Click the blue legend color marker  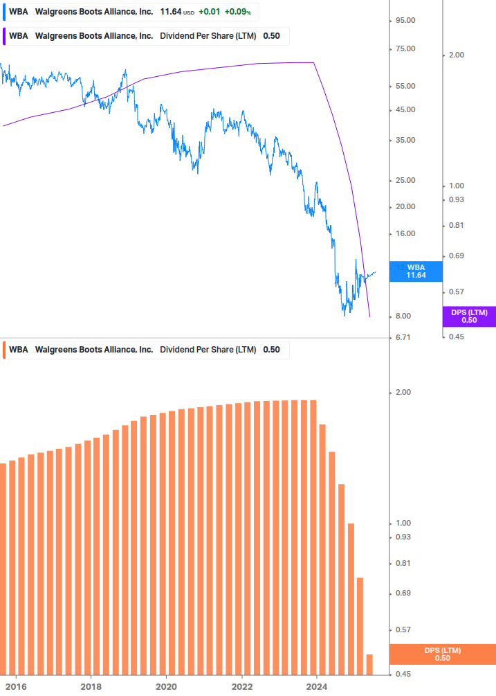(x=4, y=12)
